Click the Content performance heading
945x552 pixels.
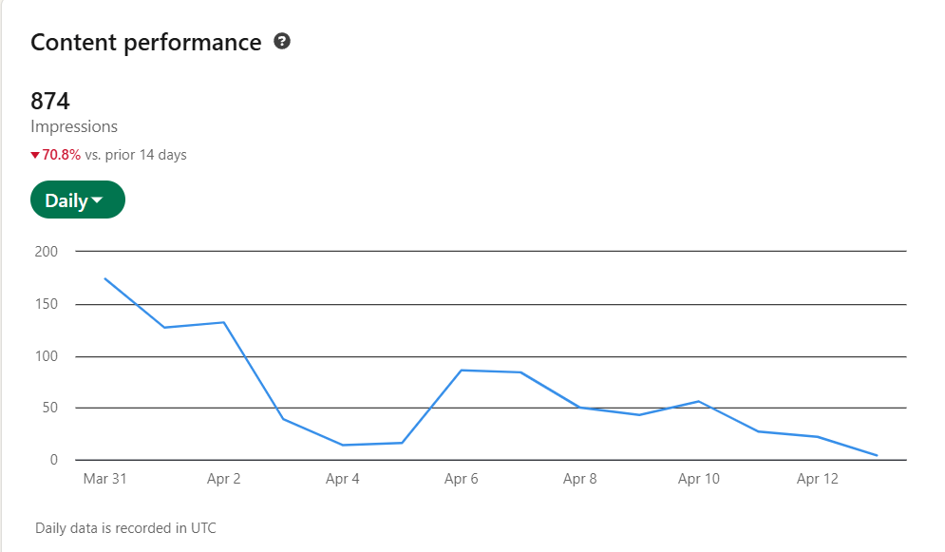(x=145, y=43)
